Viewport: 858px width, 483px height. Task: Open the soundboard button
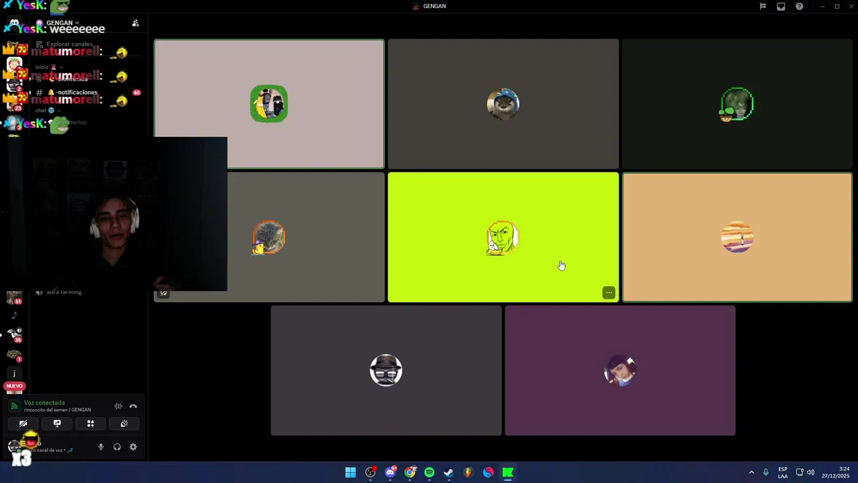124,423
